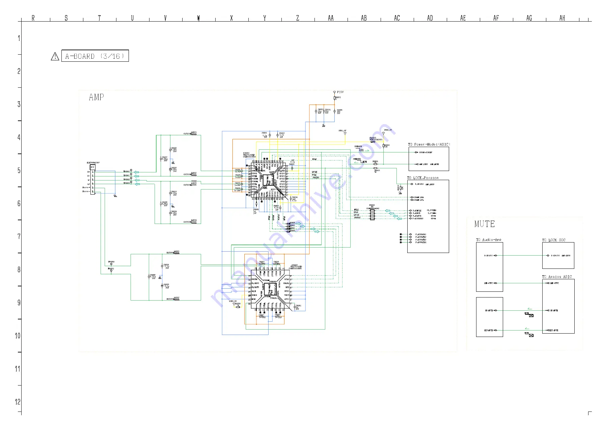Select test point TP4950
The image size is (603, 426).
tap(111, 264)
